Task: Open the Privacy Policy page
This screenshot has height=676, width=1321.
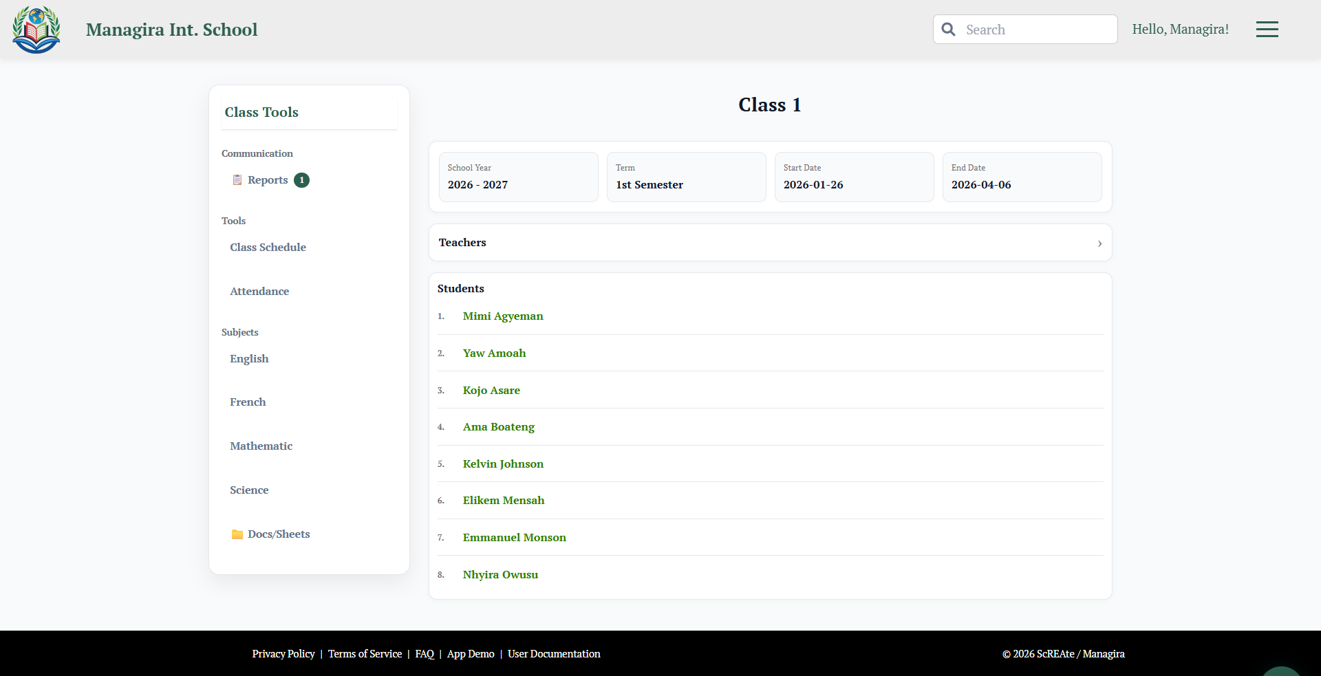Action: [x=283, y=654]
